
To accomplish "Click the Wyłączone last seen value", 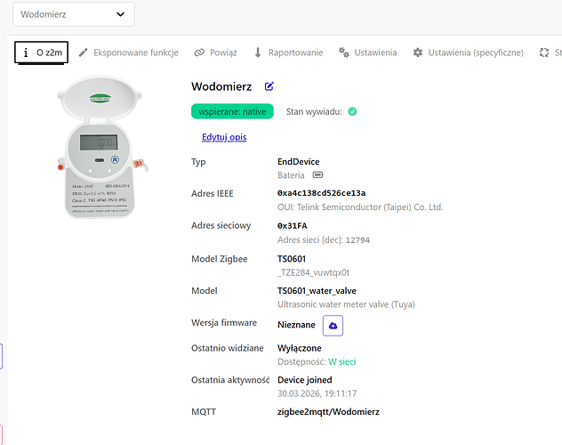I will [300, 348].
